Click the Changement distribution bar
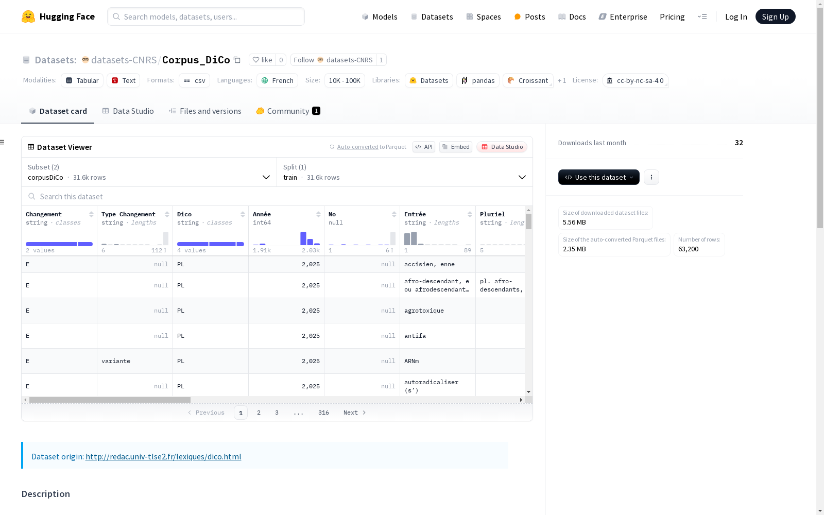The image size is (824, 515). tap(59, 244)
